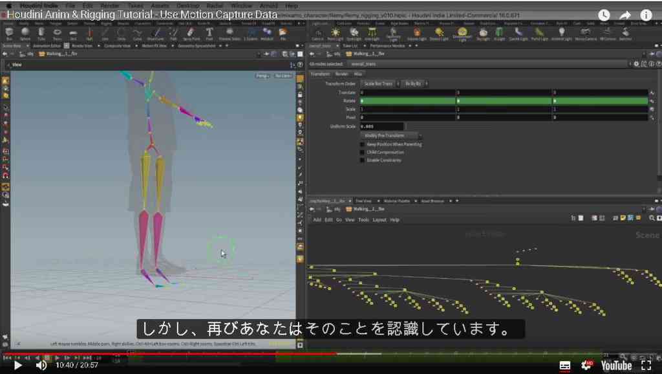
Task: Open the File menu in menu bar
Action: pos(70,6)
